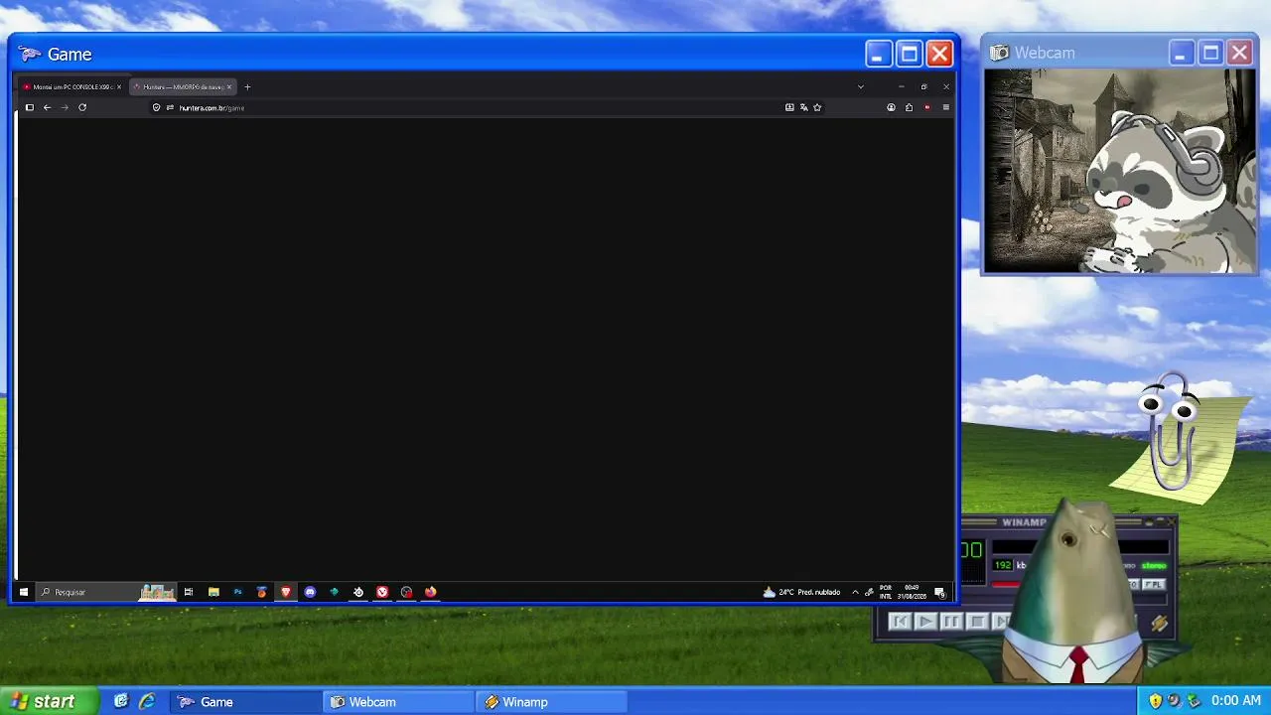Open the browser profile account icon
This screenshot has height=715, width=1271.
coord(891,107)
